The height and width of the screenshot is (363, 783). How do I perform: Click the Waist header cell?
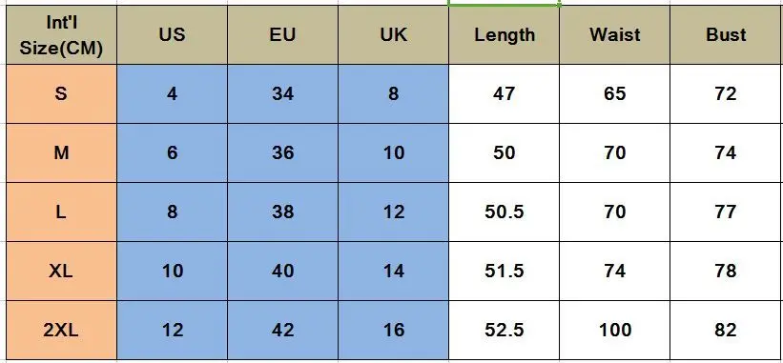click(x=615, y=35)
